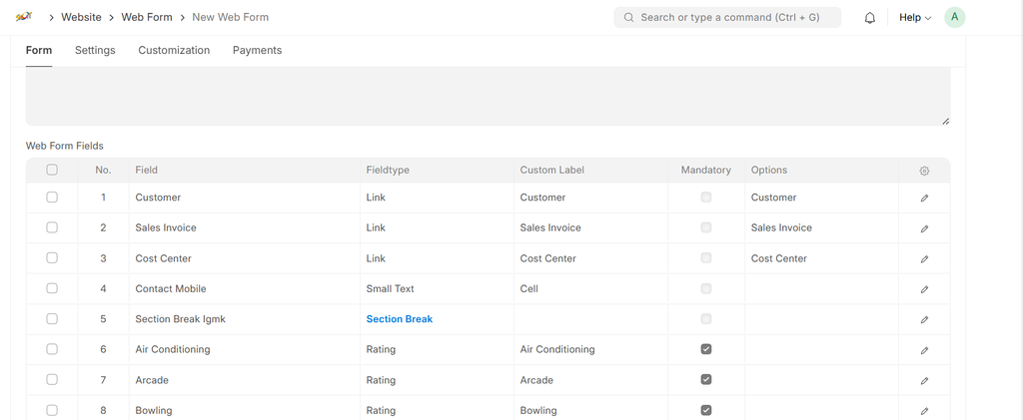
Task: Open edit pencil for Contact Mobile row
Action: [924, 289]
